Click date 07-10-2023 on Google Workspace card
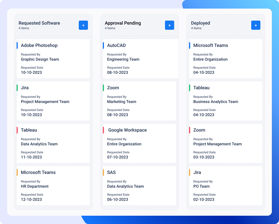Image resolution: width=279 pixels, height=224 pixels. 118,157
